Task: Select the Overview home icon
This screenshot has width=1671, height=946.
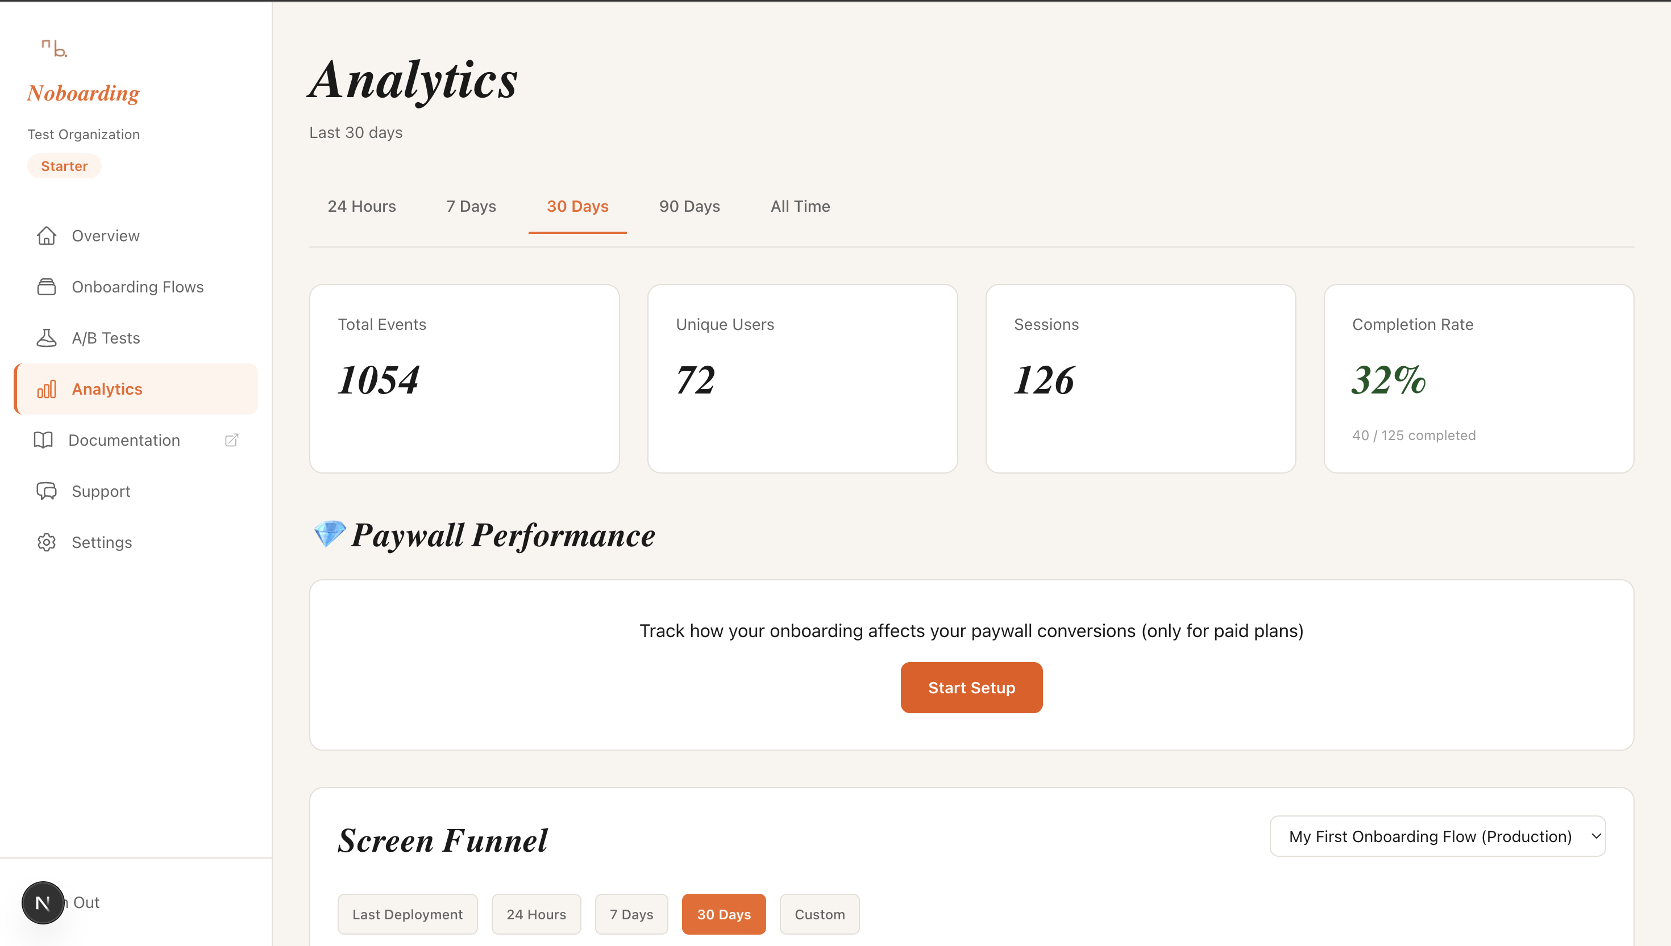Action: (46, 235)
